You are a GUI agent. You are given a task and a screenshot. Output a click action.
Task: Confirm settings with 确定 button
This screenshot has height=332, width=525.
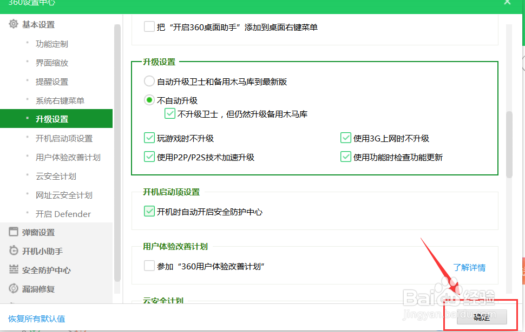click(482, 317)
